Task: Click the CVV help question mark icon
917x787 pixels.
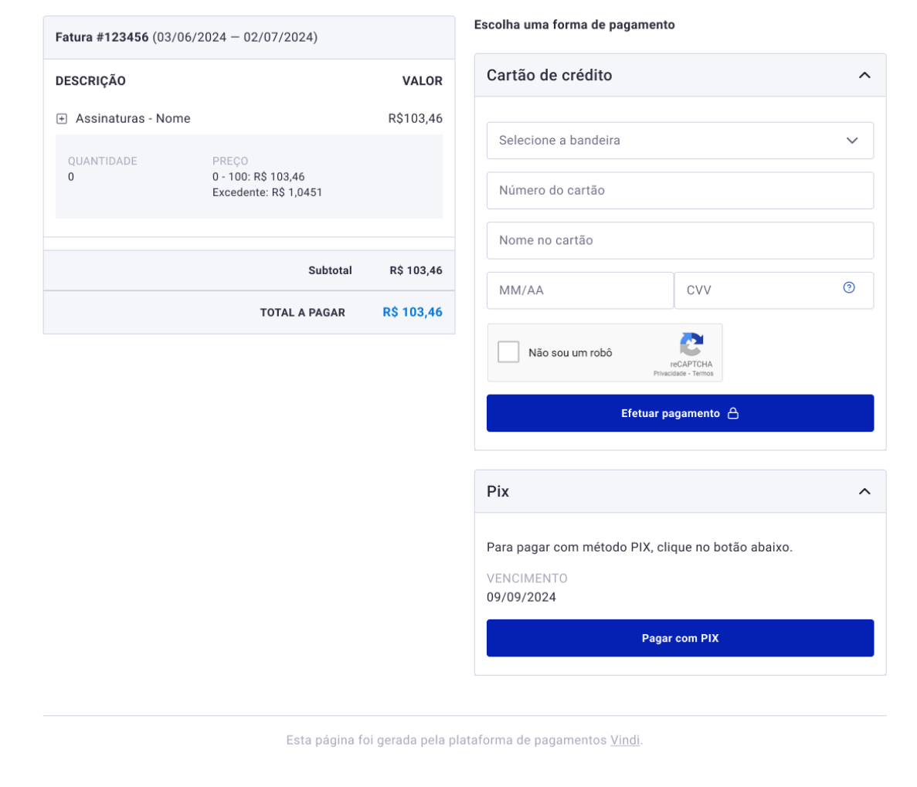Action: click(849, 288)
